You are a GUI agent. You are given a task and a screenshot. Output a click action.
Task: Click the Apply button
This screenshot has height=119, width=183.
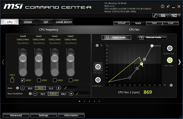pos(138,23)
